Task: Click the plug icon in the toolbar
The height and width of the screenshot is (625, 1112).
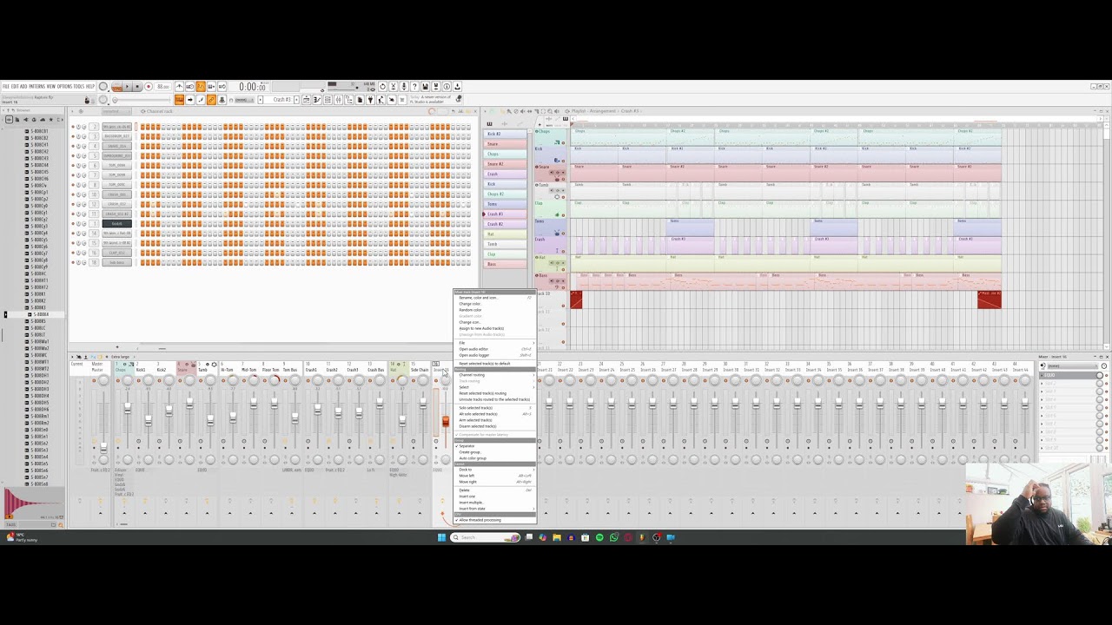Action: pyautogui.click(x=370, y=99)
